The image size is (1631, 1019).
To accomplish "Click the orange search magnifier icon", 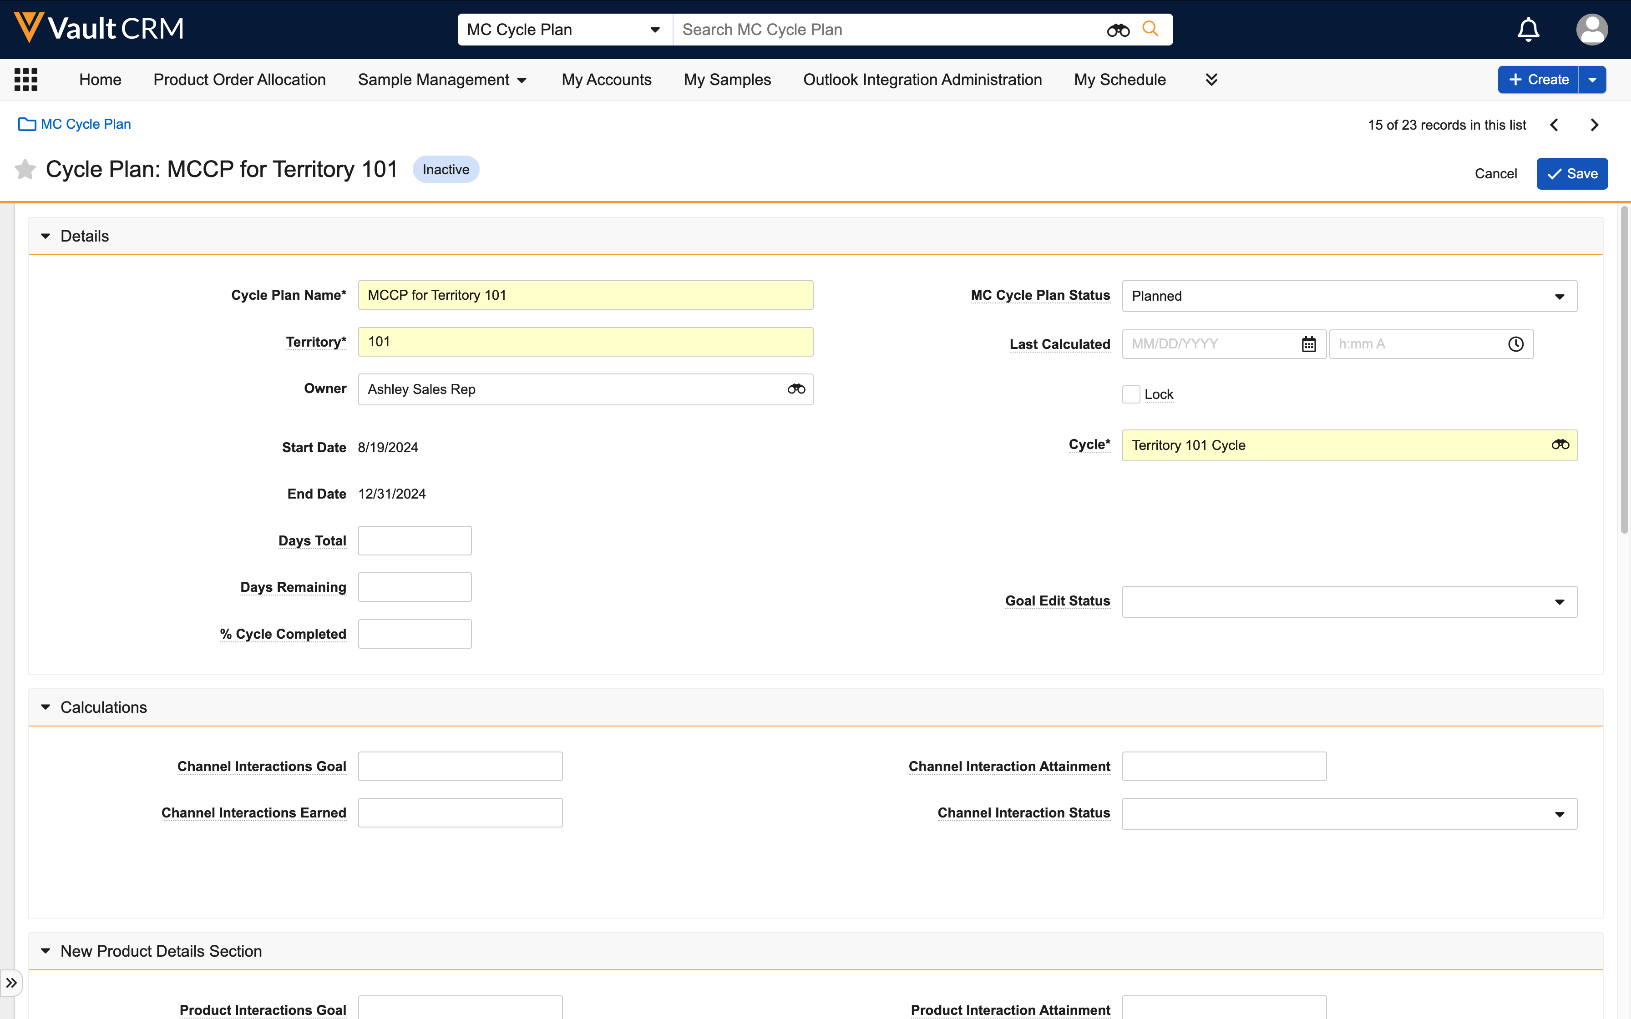I will pos(1150,29).
